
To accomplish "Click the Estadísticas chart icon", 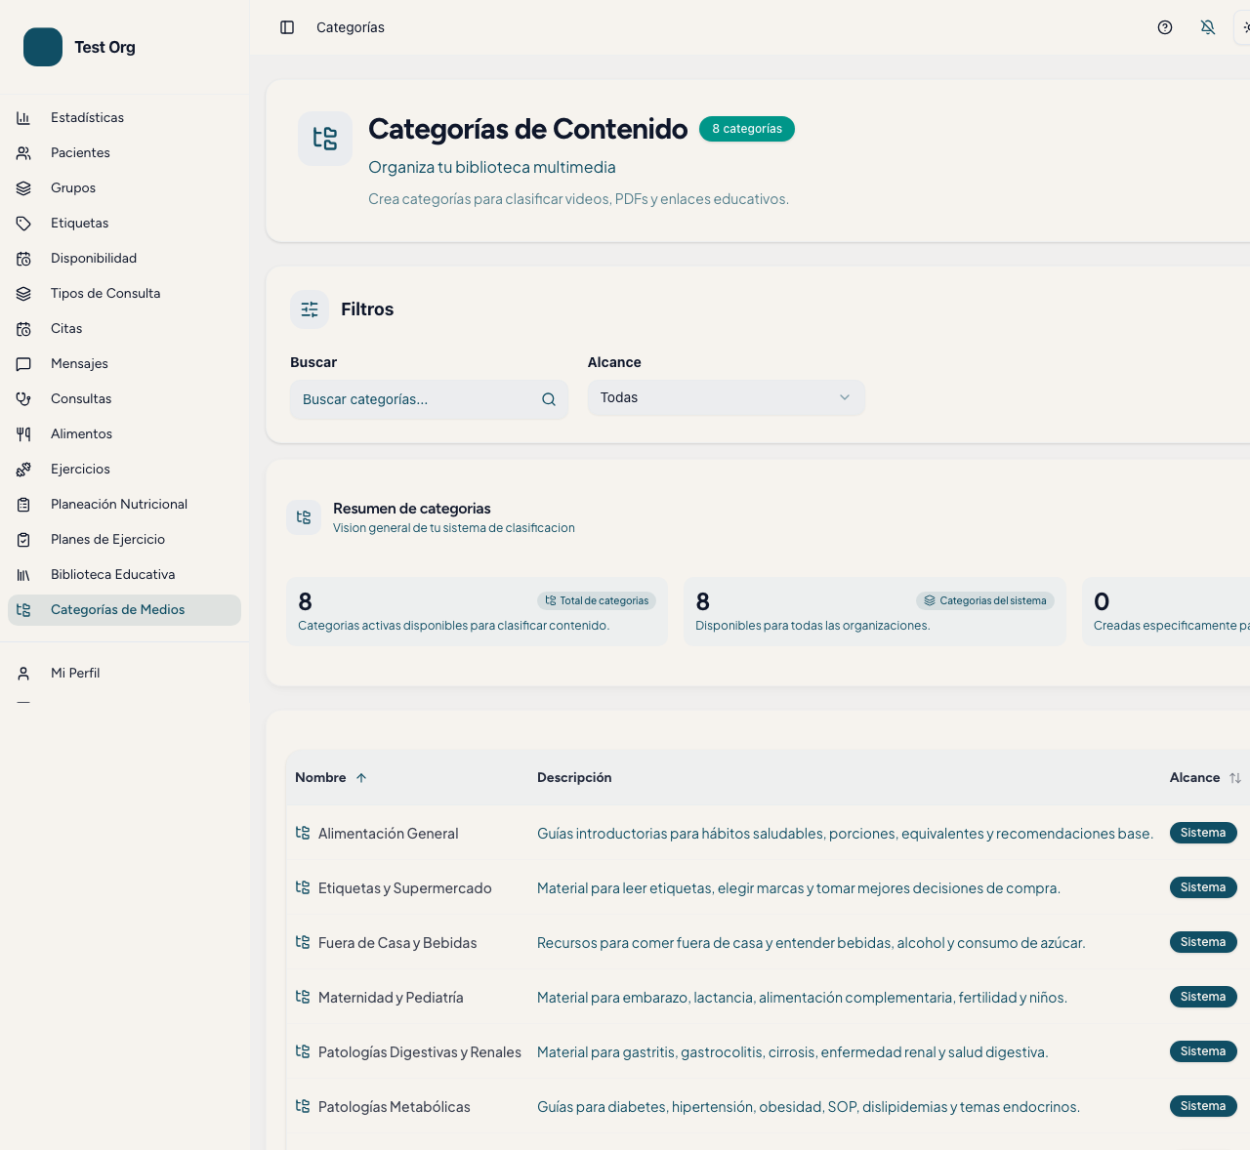I will [23, 117].
